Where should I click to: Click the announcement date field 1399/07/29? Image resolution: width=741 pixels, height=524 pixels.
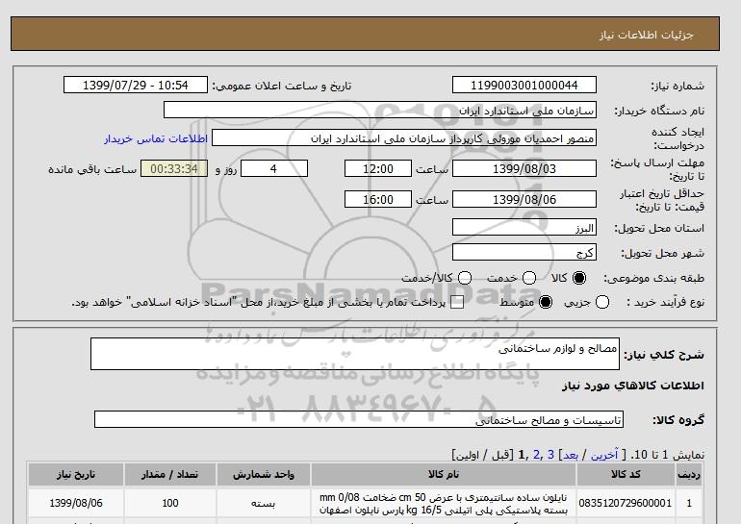[136, 85]
